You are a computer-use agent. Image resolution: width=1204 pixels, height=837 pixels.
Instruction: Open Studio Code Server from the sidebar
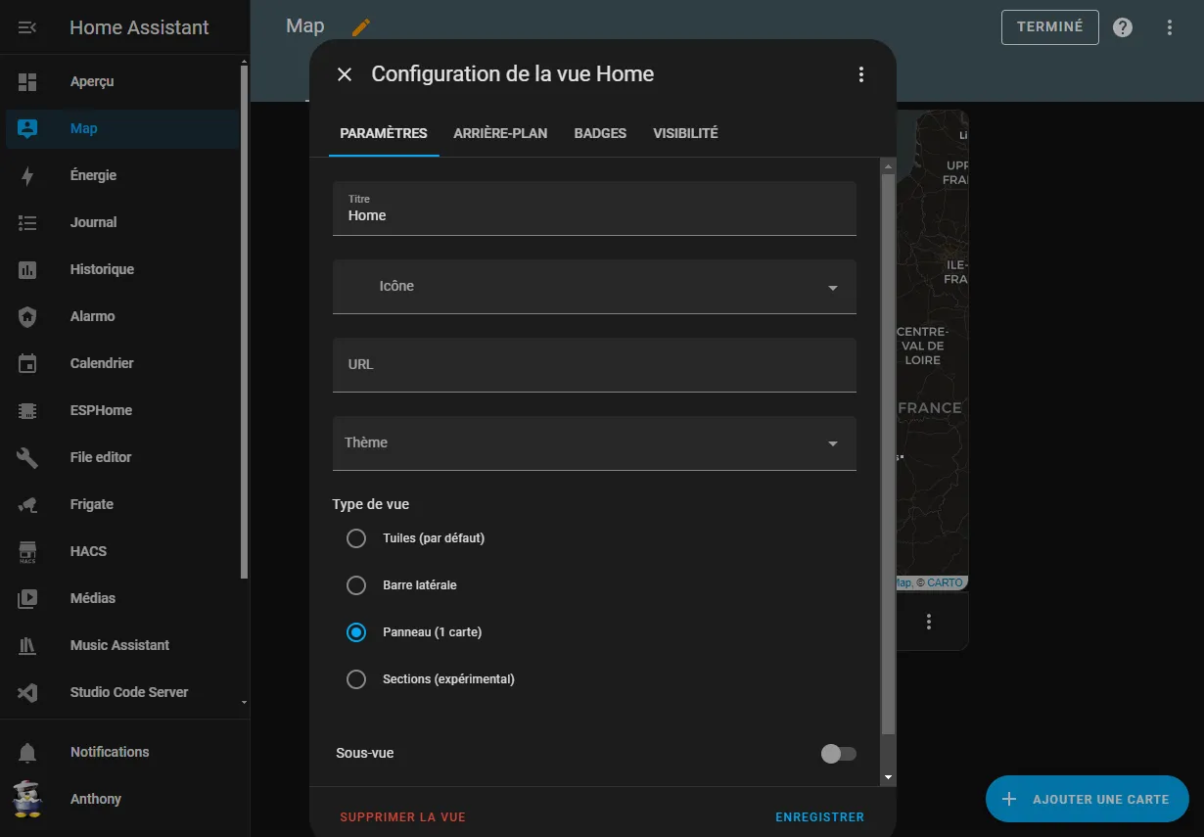click(128, 692)
